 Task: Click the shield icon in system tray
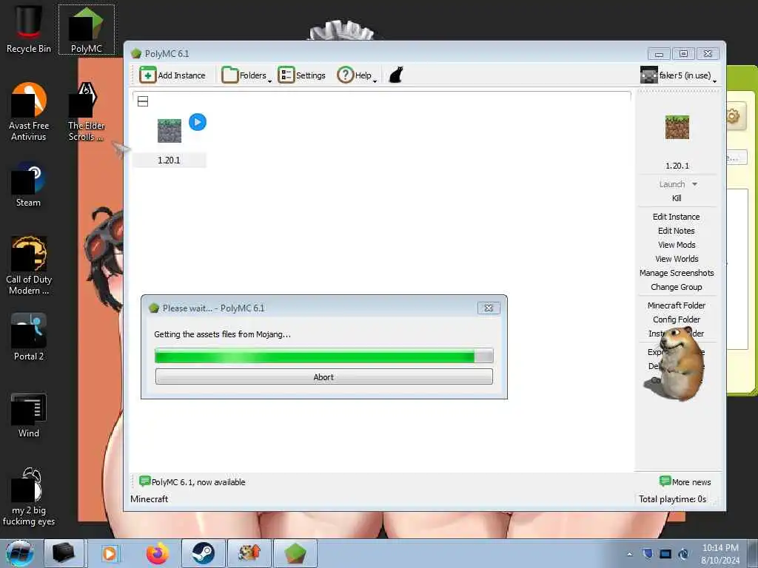pyautogui.click(x=648, y=553)
